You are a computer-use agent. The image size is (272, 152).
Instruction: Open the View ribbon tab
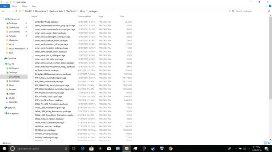click(x=34, y=6)
